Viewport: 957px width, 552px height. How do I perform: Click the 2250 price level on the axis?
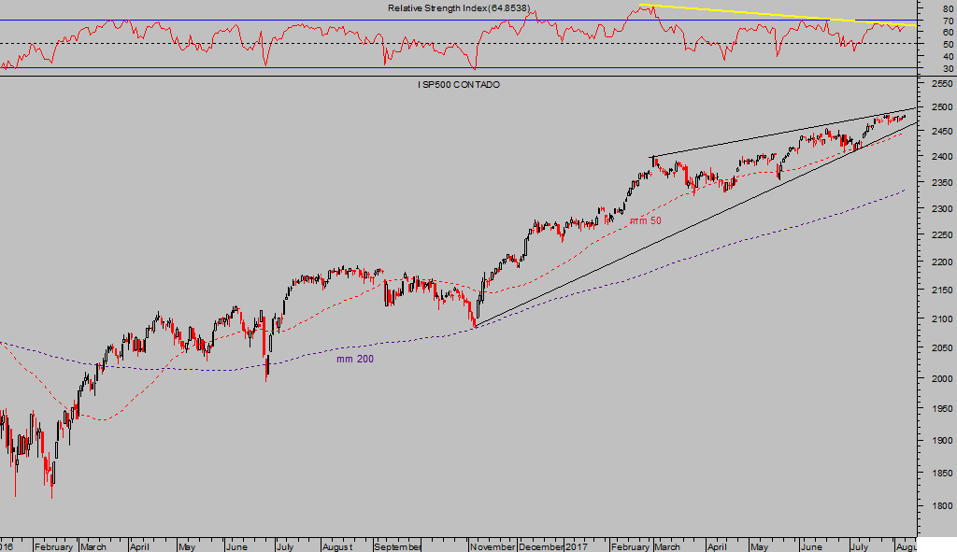pyautogui.click(x=938, y=237)
